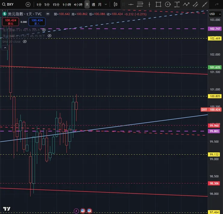The image size is (223, 214).
Task: Select the rectangle drawing tool
Action: [x=159, y=5]
